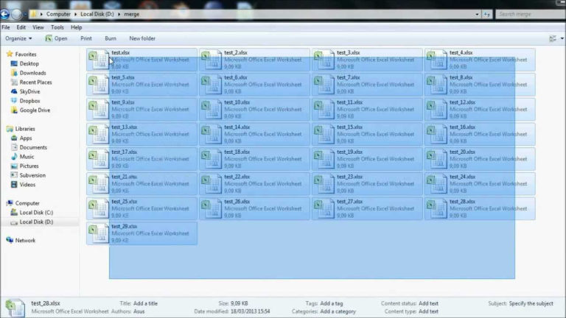The width and height of the screenshot is (566, 318).
Task: Click the Network icon in sidebar
Action: pyautogui.click(x=10, y=240)
